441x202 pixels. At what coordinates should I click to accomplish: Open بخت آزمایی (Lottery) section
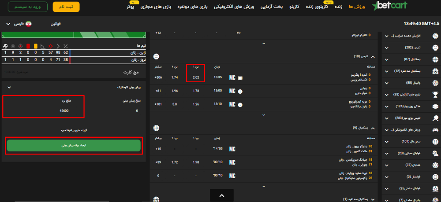tap(272, 7)
